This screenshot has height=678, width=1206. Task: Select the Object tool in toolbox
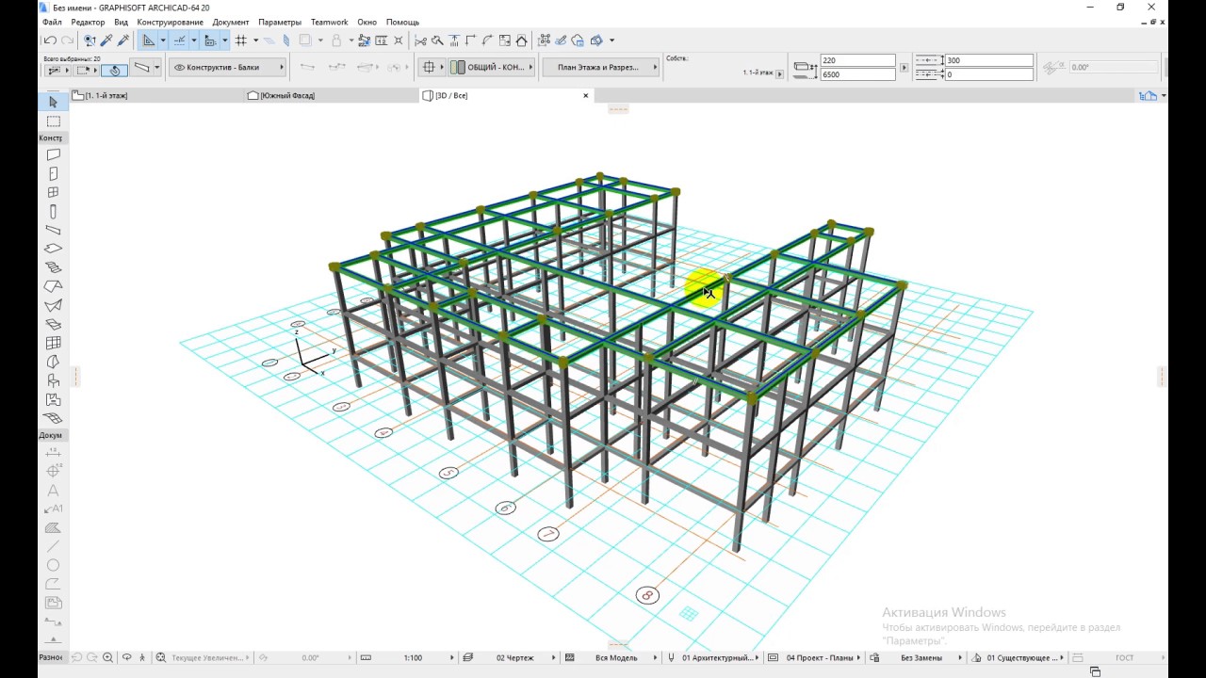(x=53, y=380)
